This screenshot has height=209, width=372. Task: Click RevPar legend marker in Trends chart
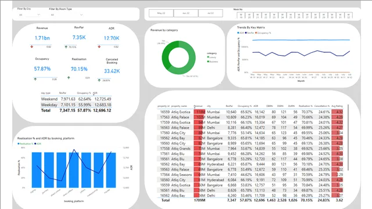[246, 33]
